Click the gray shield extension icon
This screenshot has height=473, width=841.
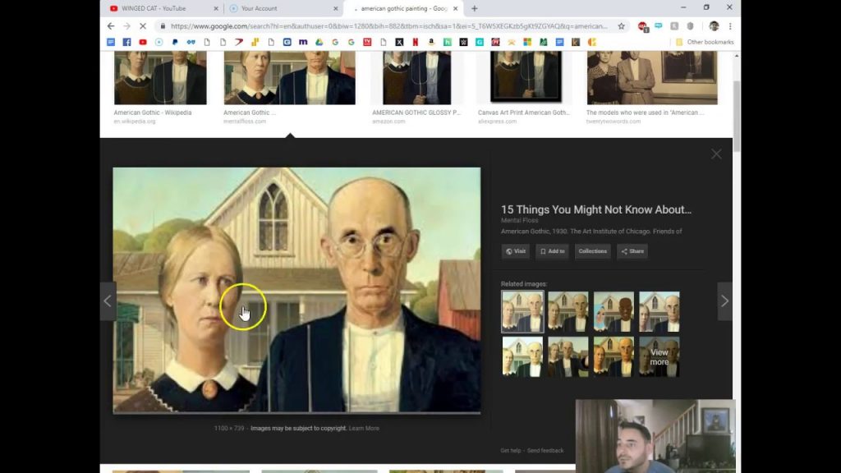(690, 25)
